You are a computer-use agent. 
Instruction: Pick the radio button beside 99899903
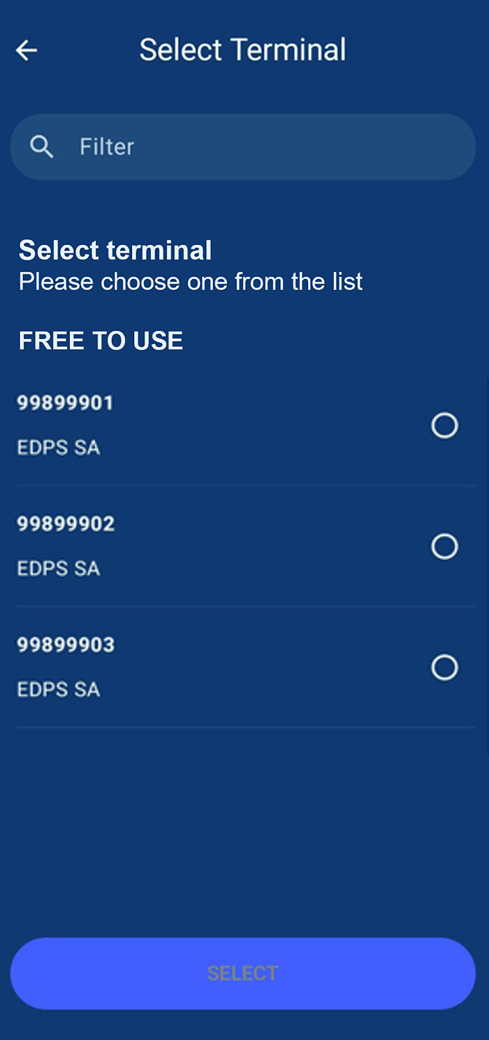coord(444,667)
